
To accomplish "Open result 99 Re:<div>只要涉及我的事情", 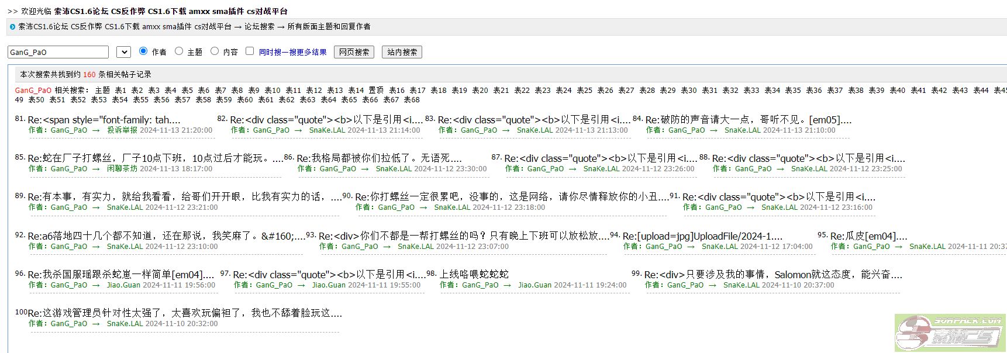I will coord(773,275).
